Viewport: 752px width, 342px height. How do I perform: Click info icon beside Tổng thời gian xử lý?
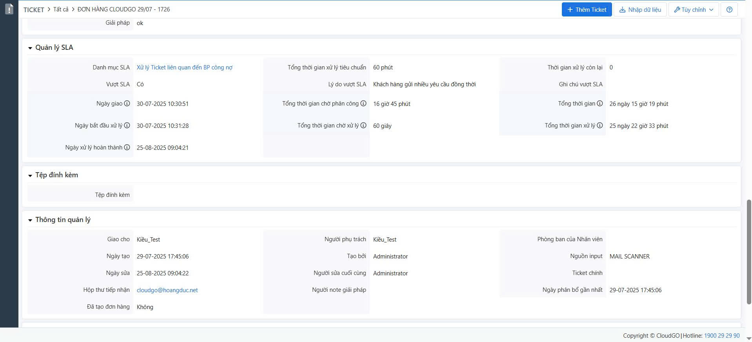(600, 126)
